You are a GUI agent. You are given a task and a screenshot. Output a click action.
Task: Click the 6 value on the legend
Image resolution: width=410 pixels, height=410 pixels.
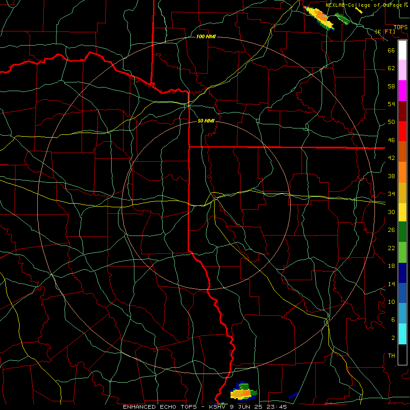click(393, 320)
